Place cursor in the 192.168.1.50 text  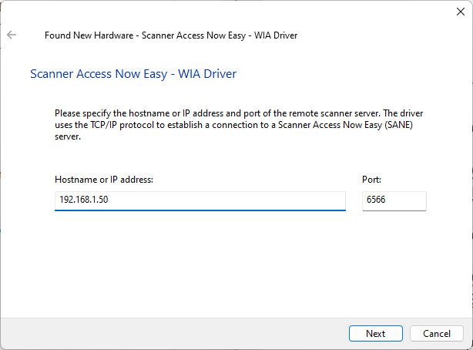tap(83, 200)
